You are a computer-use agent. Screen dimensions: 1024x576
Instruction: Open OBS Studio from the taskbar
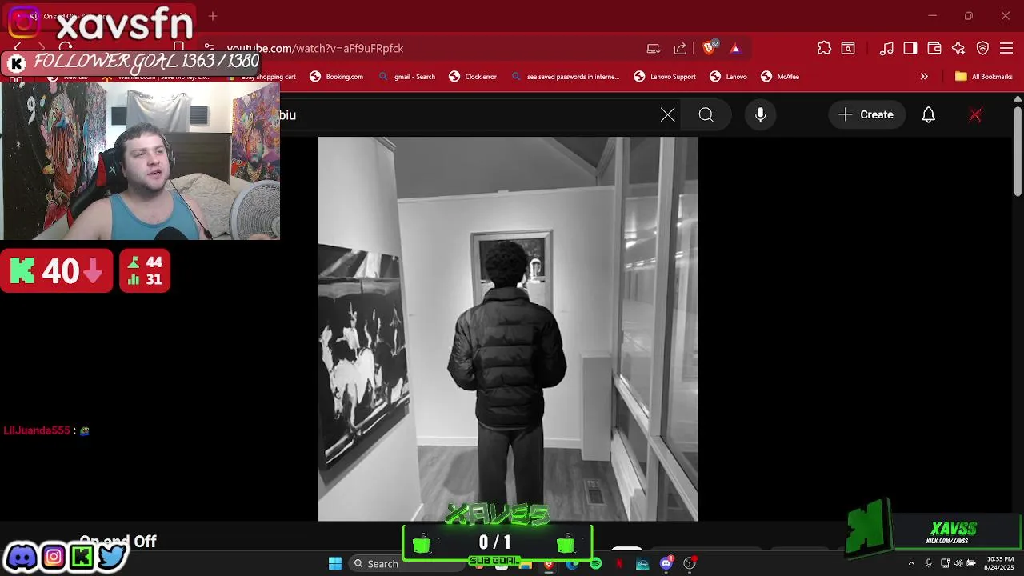pos(690,564)
